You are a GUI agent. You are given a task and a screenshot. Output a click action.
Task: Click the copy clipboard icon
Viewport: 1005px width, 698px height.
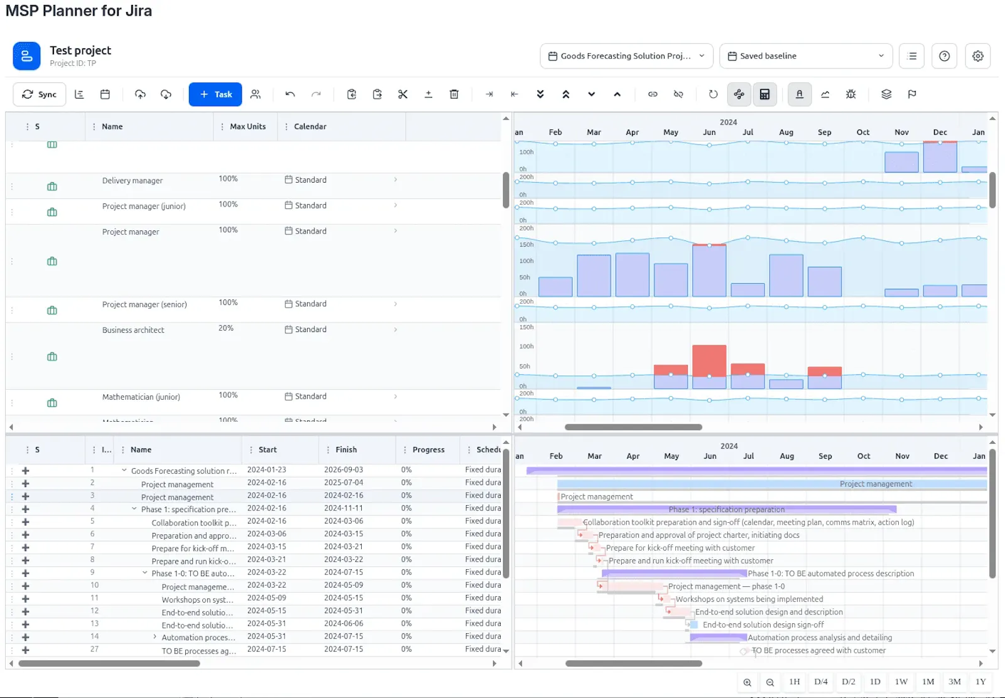click(352, 94)
